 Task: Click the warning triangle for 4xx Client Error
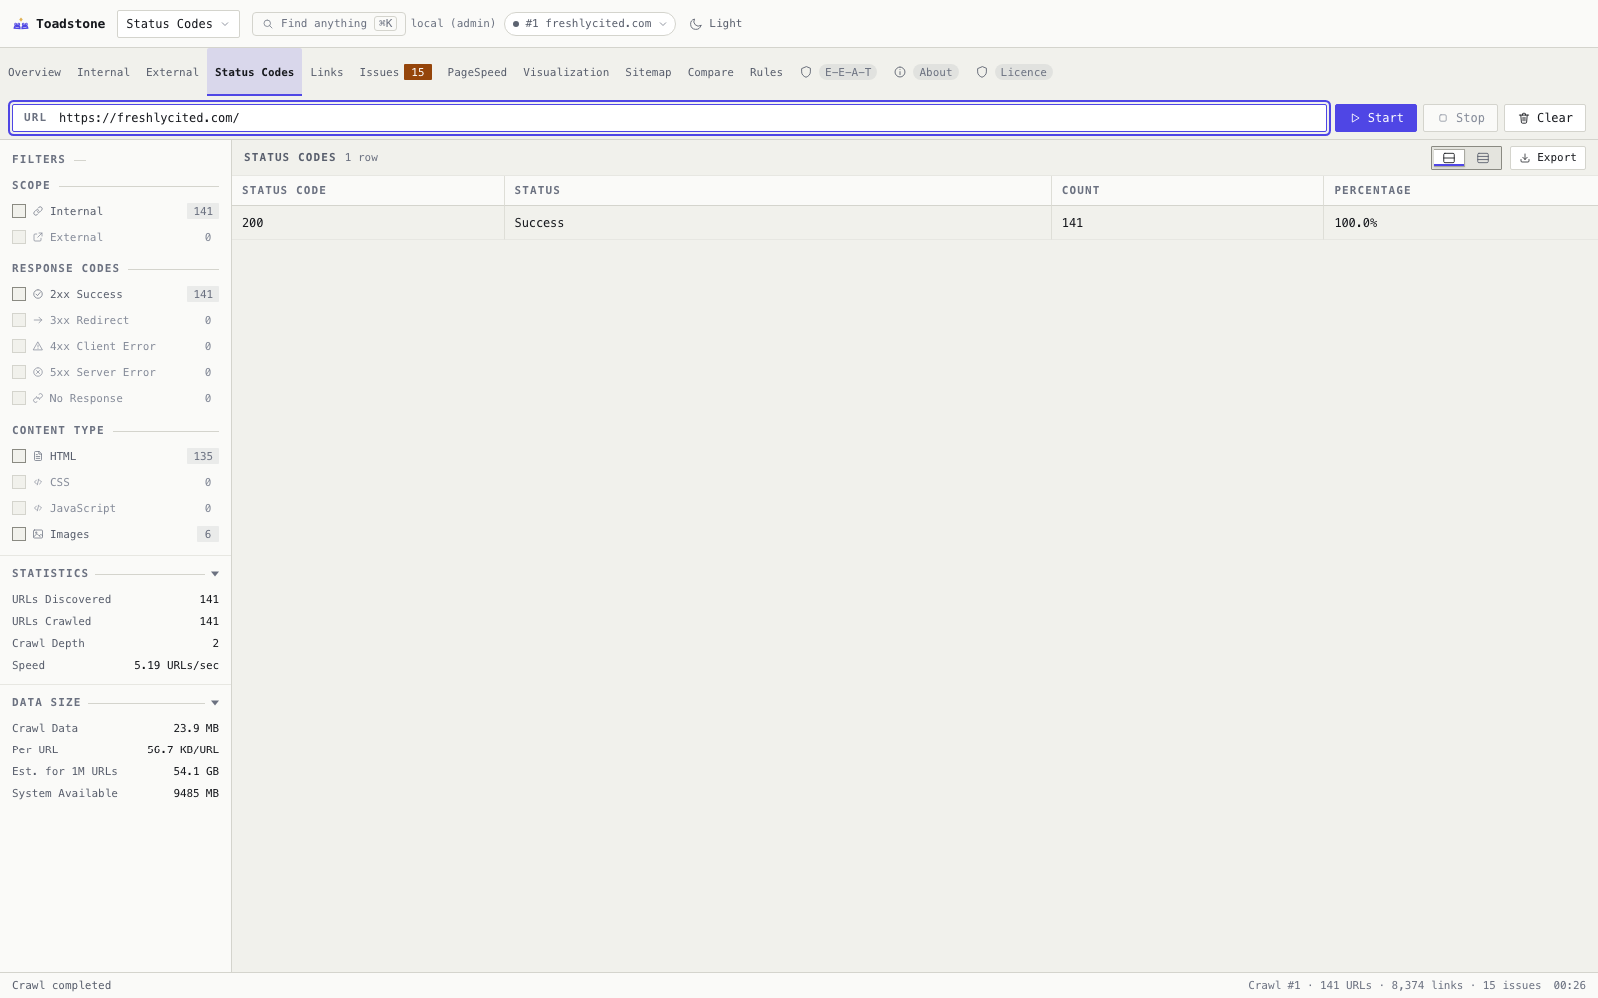[x=38, y=346]
